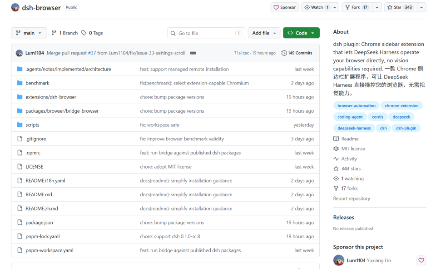View the 1 Branch link
Viewport: 436px width, 269px height.
coord(65,33)
